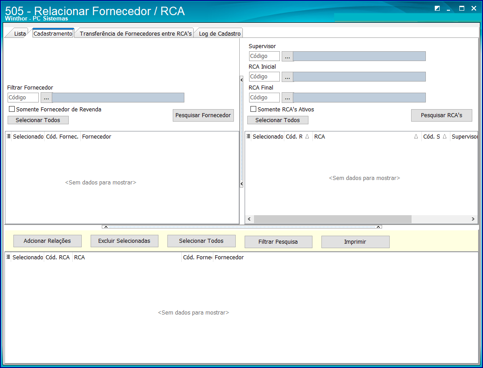This screenshot has height=368, width=483.
Task: Open Transferência de Fornecedores entre RCA's tab
Action: pyautogui.click(x=136, y=33)
